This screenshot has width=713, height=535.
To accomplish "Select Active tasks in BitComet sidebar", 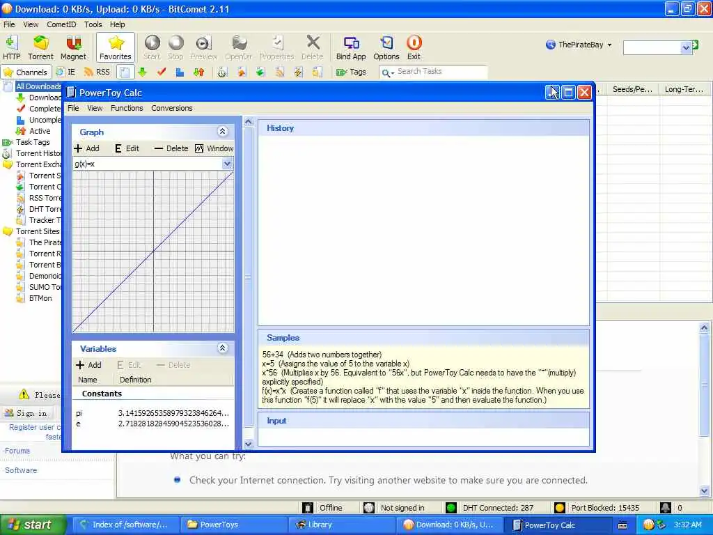I will [x=40, y=131].
